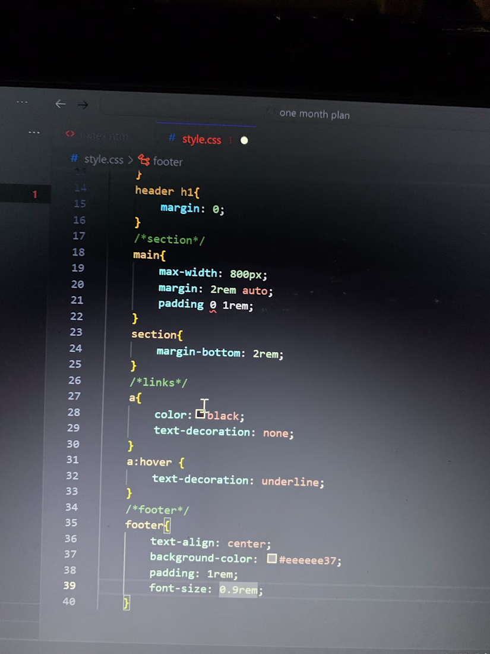This screenshot has height=654, width=490.
Task: Click the 'footer{' selector on line 35
Action: [x=147, y=525]
